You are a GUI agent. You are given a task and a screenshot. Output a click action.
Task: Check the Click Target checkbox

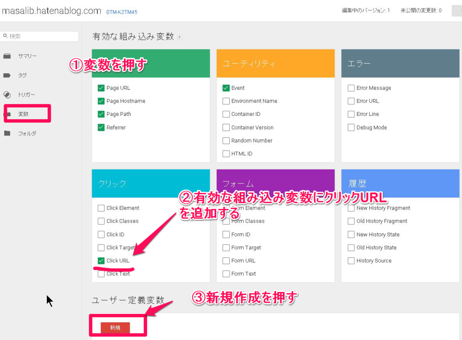coord(101,248)
